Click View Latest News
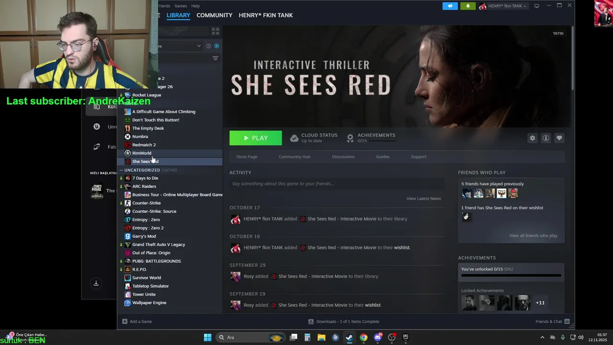The height and width of the screenshot is (345, 613). click(424, 198)
